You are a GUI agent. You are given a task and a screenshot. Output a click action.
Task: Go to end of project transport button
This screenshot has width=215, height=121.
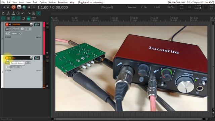pos(8,7)
